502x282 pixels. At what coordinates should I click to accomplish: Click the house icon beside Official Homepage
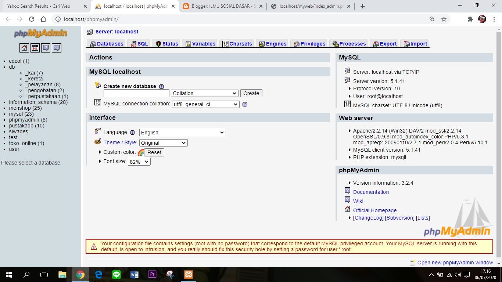(x=348, y=209)
